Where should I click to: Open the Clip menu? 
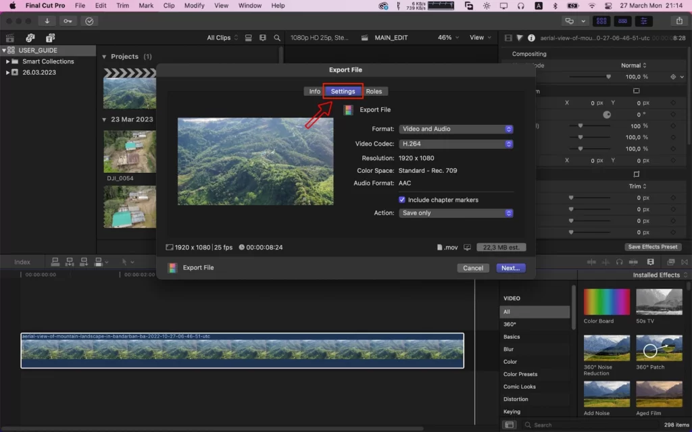[168, 5]
